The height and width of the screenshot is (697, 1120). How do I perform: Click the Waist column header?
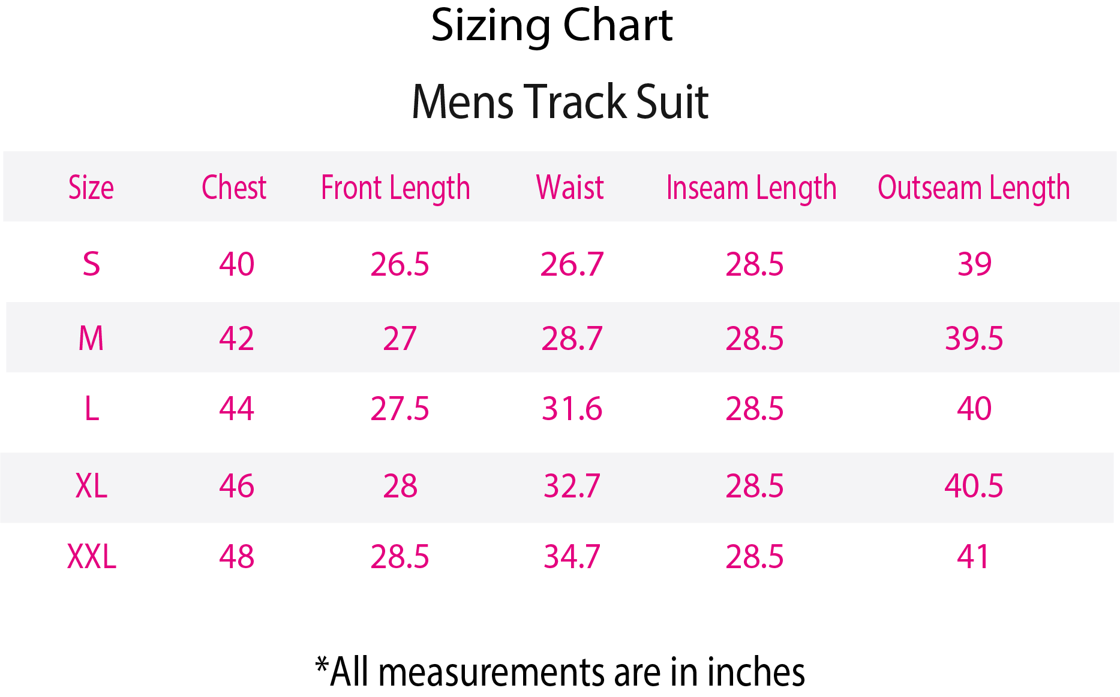(x=570, y=188)
